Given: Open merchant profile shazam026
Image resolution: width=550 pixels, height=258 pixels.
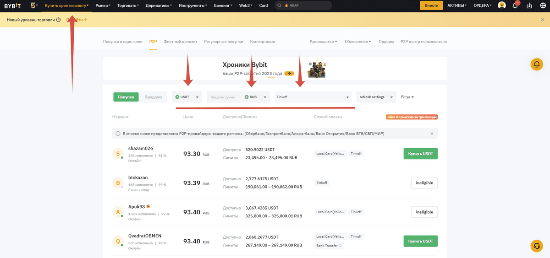Looking at the screenshot, I should click(x=141, y=148).
